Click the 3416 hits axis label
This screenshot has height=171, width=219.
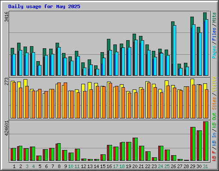6,17
